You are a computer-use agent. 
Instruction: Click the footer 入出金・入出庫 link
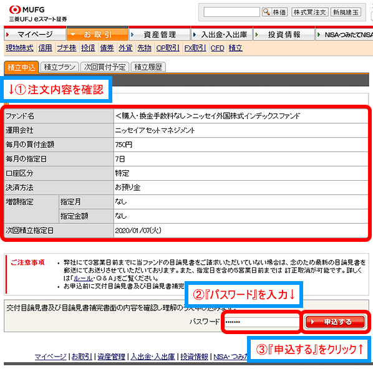[153, 357]
